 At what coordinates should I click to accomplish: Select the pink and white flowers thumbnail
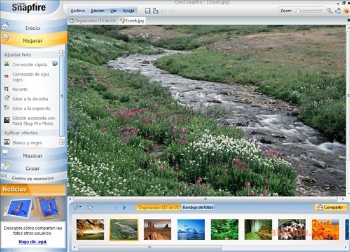point(291,230)
